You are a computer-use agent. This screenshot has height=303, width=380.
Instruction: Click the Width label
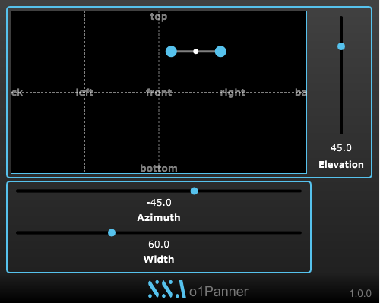159,260
